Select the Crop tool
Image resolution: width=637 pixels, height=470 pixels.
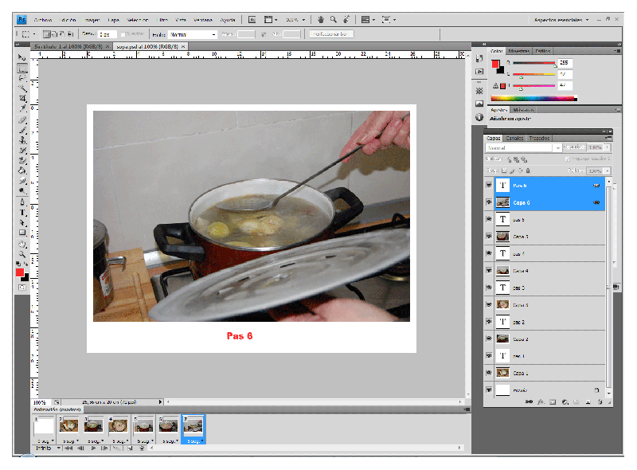pyautogui.click(x=22, y=98)
